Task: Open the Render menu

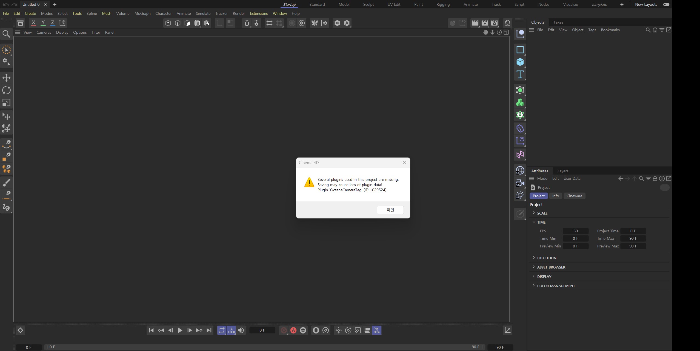Action: (239, 13)
